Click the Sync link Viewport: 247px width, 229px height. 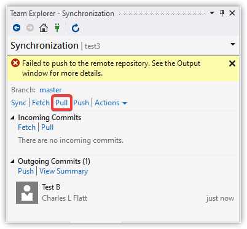tap(18, 103)
